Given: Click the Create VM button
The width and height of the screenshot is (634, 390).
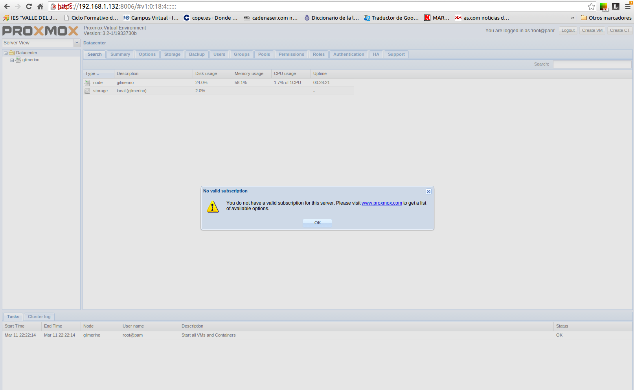Looking at the screenshot, I should click(x=592, y=30).
